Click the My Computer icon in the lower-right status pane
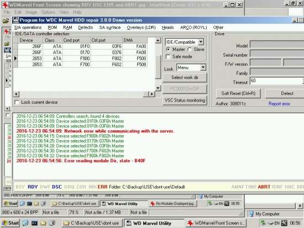The height and width of the screenshot is (228, 304). (251, 214)
